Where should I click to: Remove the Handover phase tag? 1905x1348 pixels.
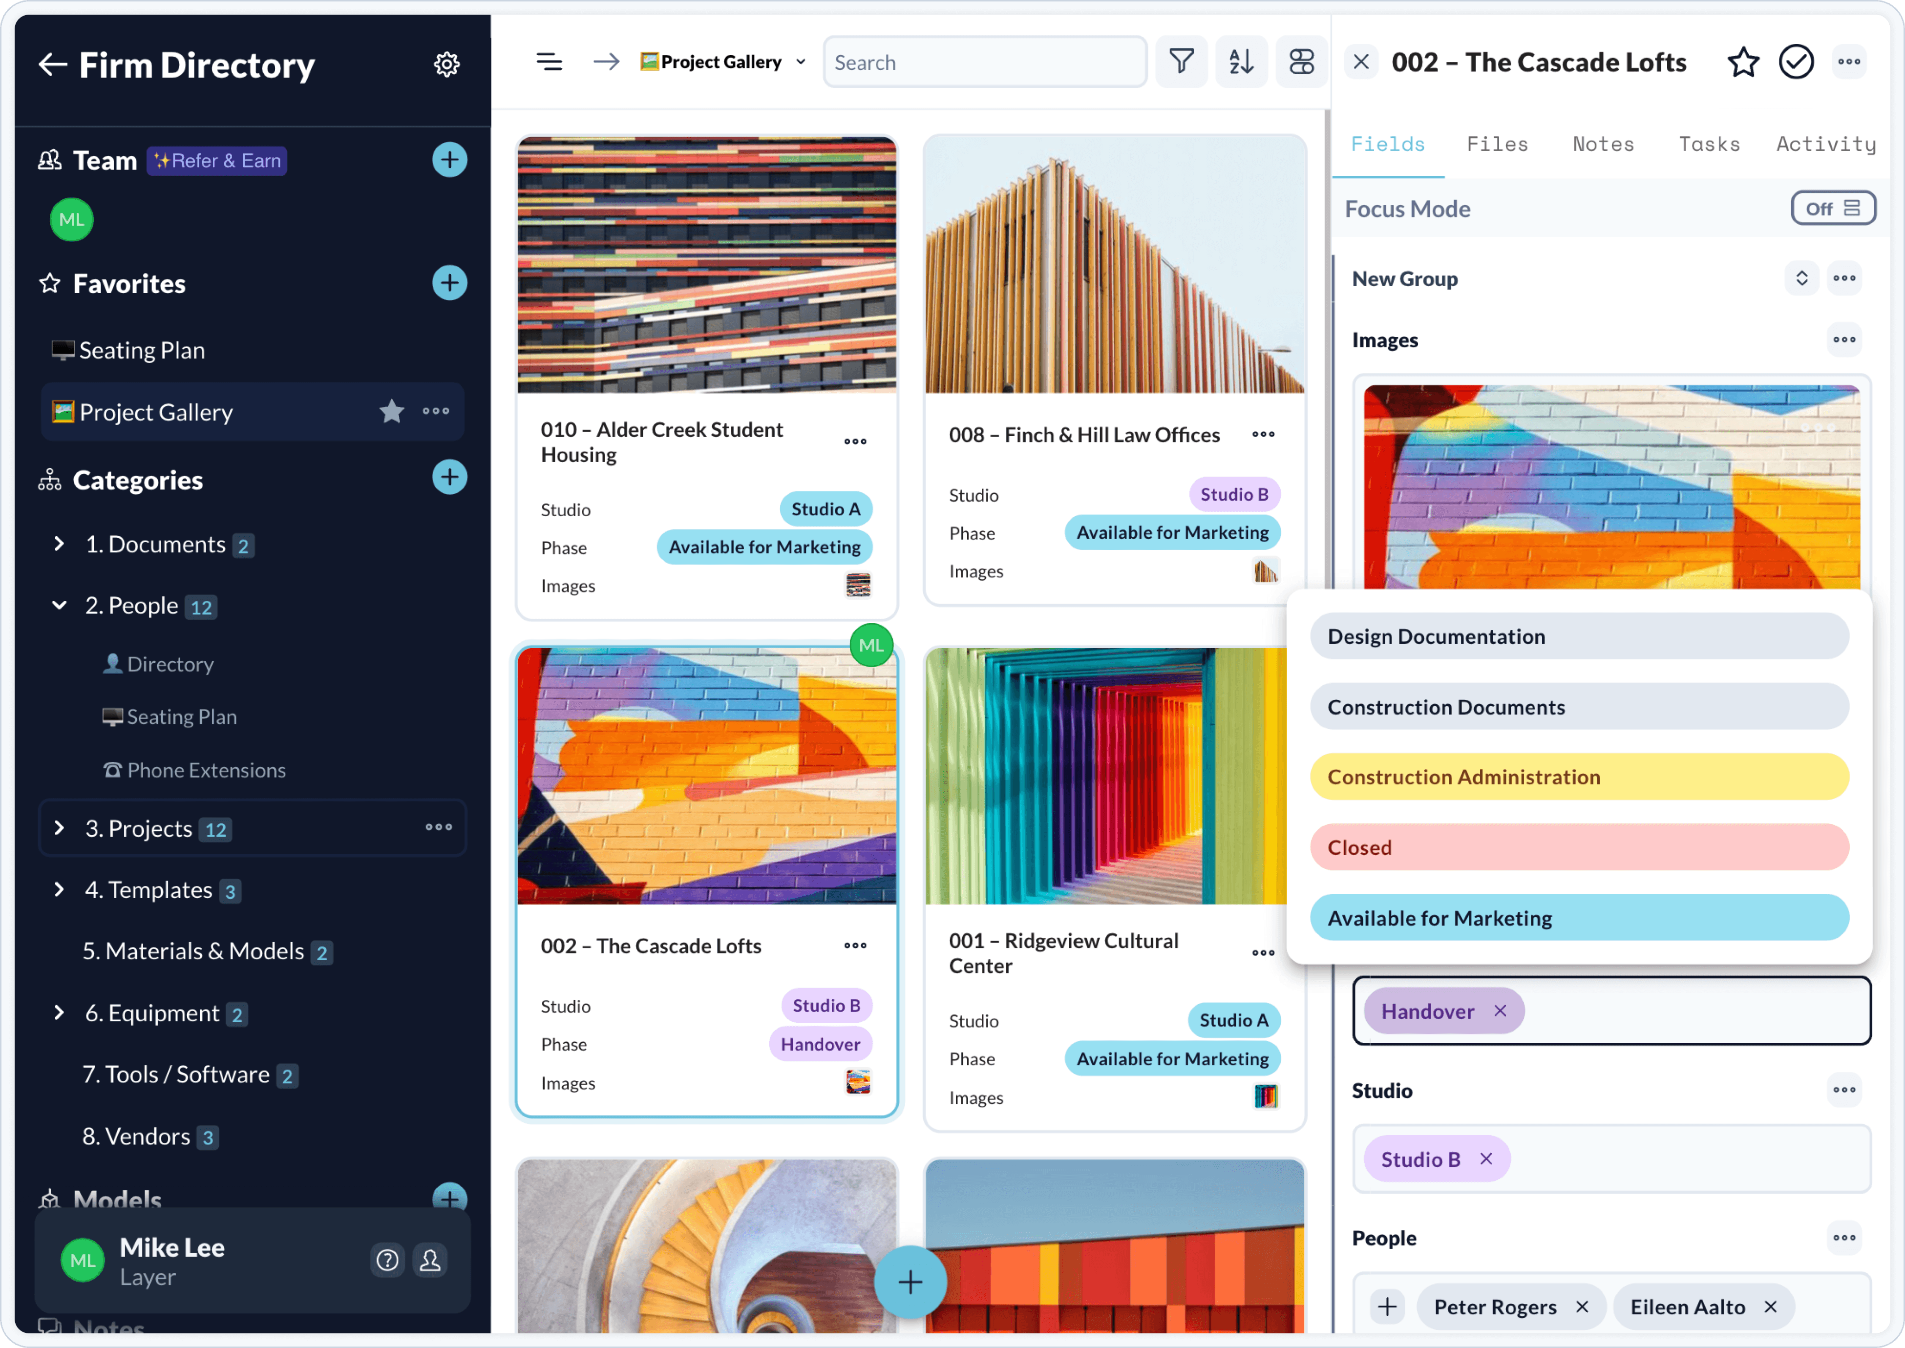click(1500, 1011)
